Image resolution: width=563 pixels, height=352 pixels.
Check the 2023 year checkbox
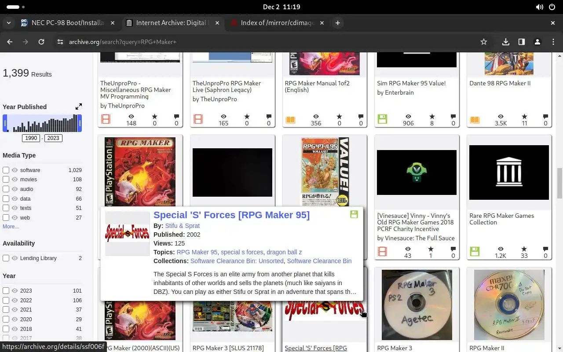coord(6,290)
